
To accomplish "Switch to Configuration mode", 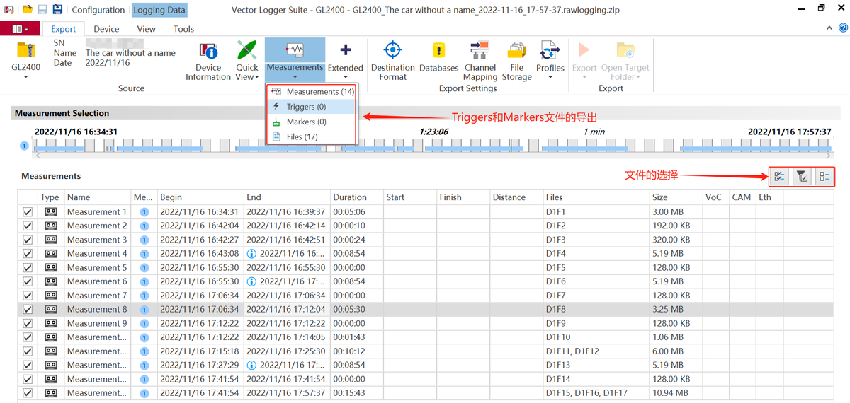I will point(98,10).
